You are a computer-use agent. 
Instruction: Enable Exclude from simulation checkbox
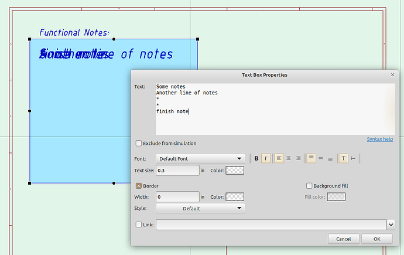coord(139,143)
